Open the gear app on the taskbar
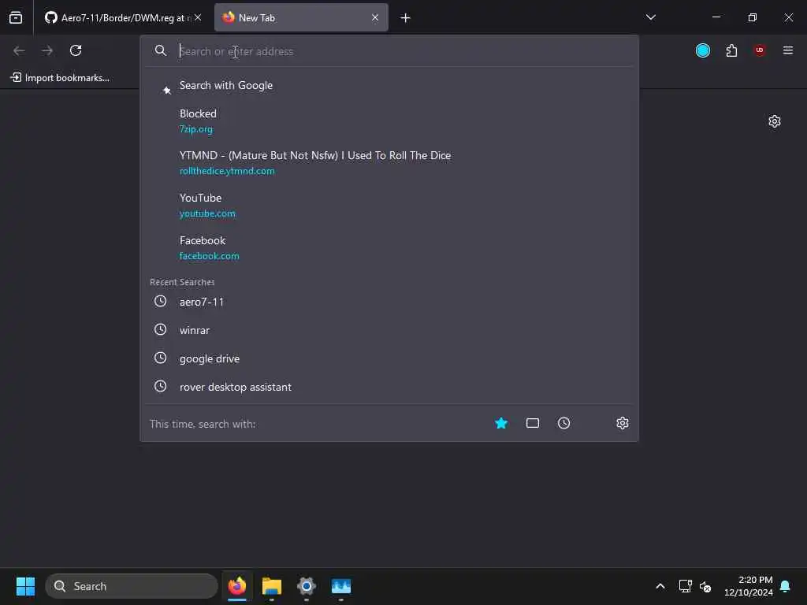807x605 pixels. pos(307,586)
